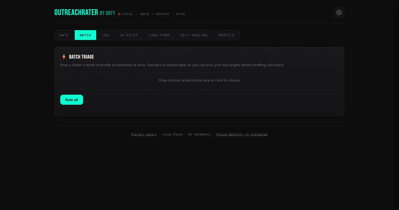
Task: Open the LONG FORM tab
Action: 159,35
